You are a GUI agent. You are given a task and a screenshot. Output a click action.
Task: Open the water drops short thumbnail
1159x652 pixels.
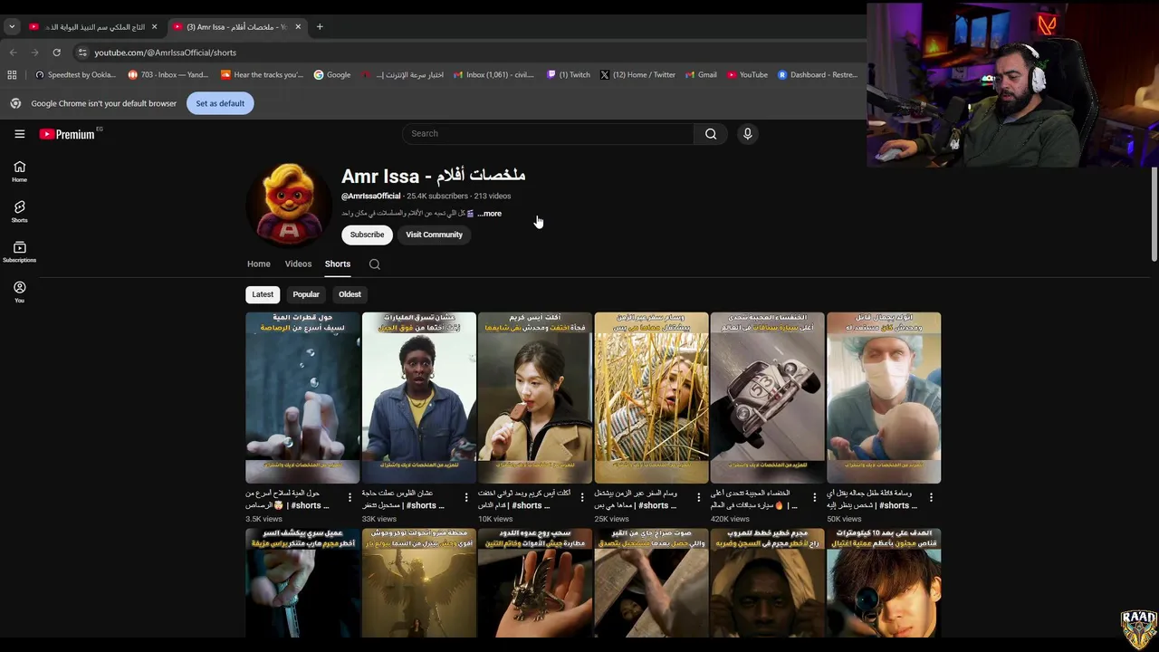302,398
